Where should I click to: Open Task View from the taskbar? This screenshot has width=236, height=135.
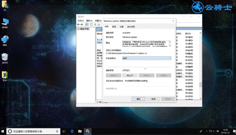[x=64, y=131]
